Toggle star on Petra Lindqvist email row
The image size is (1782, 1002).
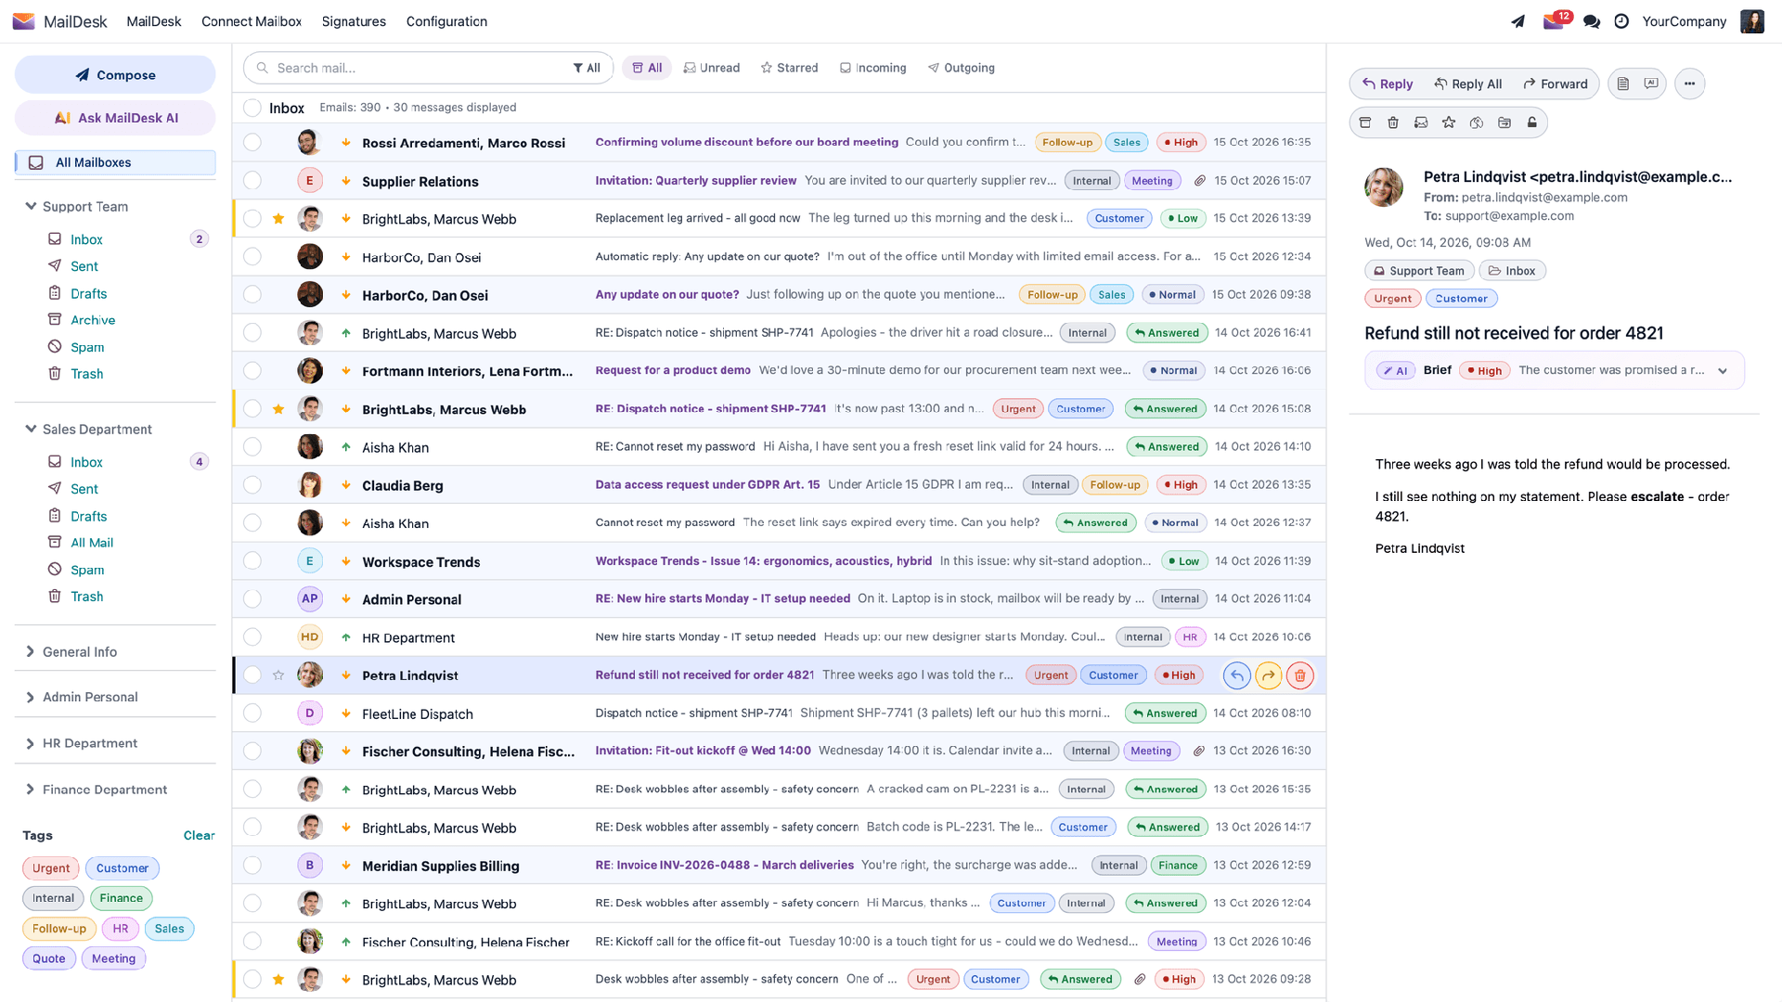pyautogui.click(x=278, y=675)
